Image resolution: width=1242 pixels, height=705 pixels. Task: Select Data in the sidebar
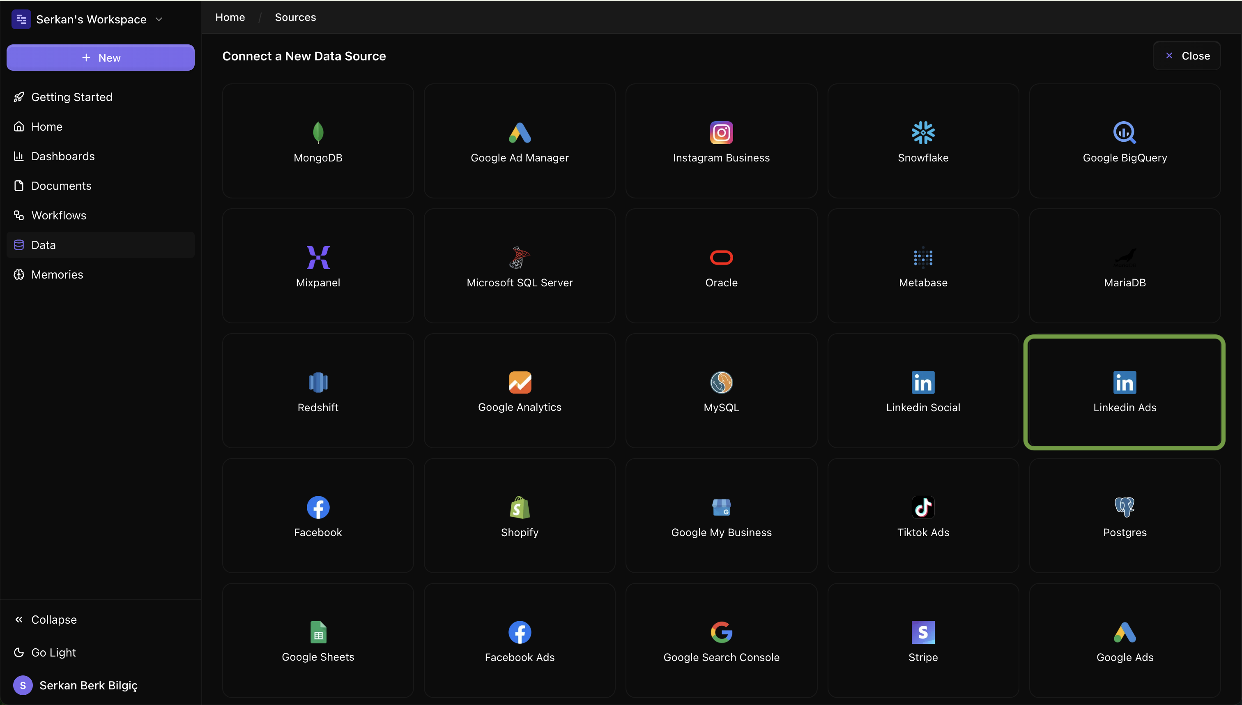(x=100, y=245)
